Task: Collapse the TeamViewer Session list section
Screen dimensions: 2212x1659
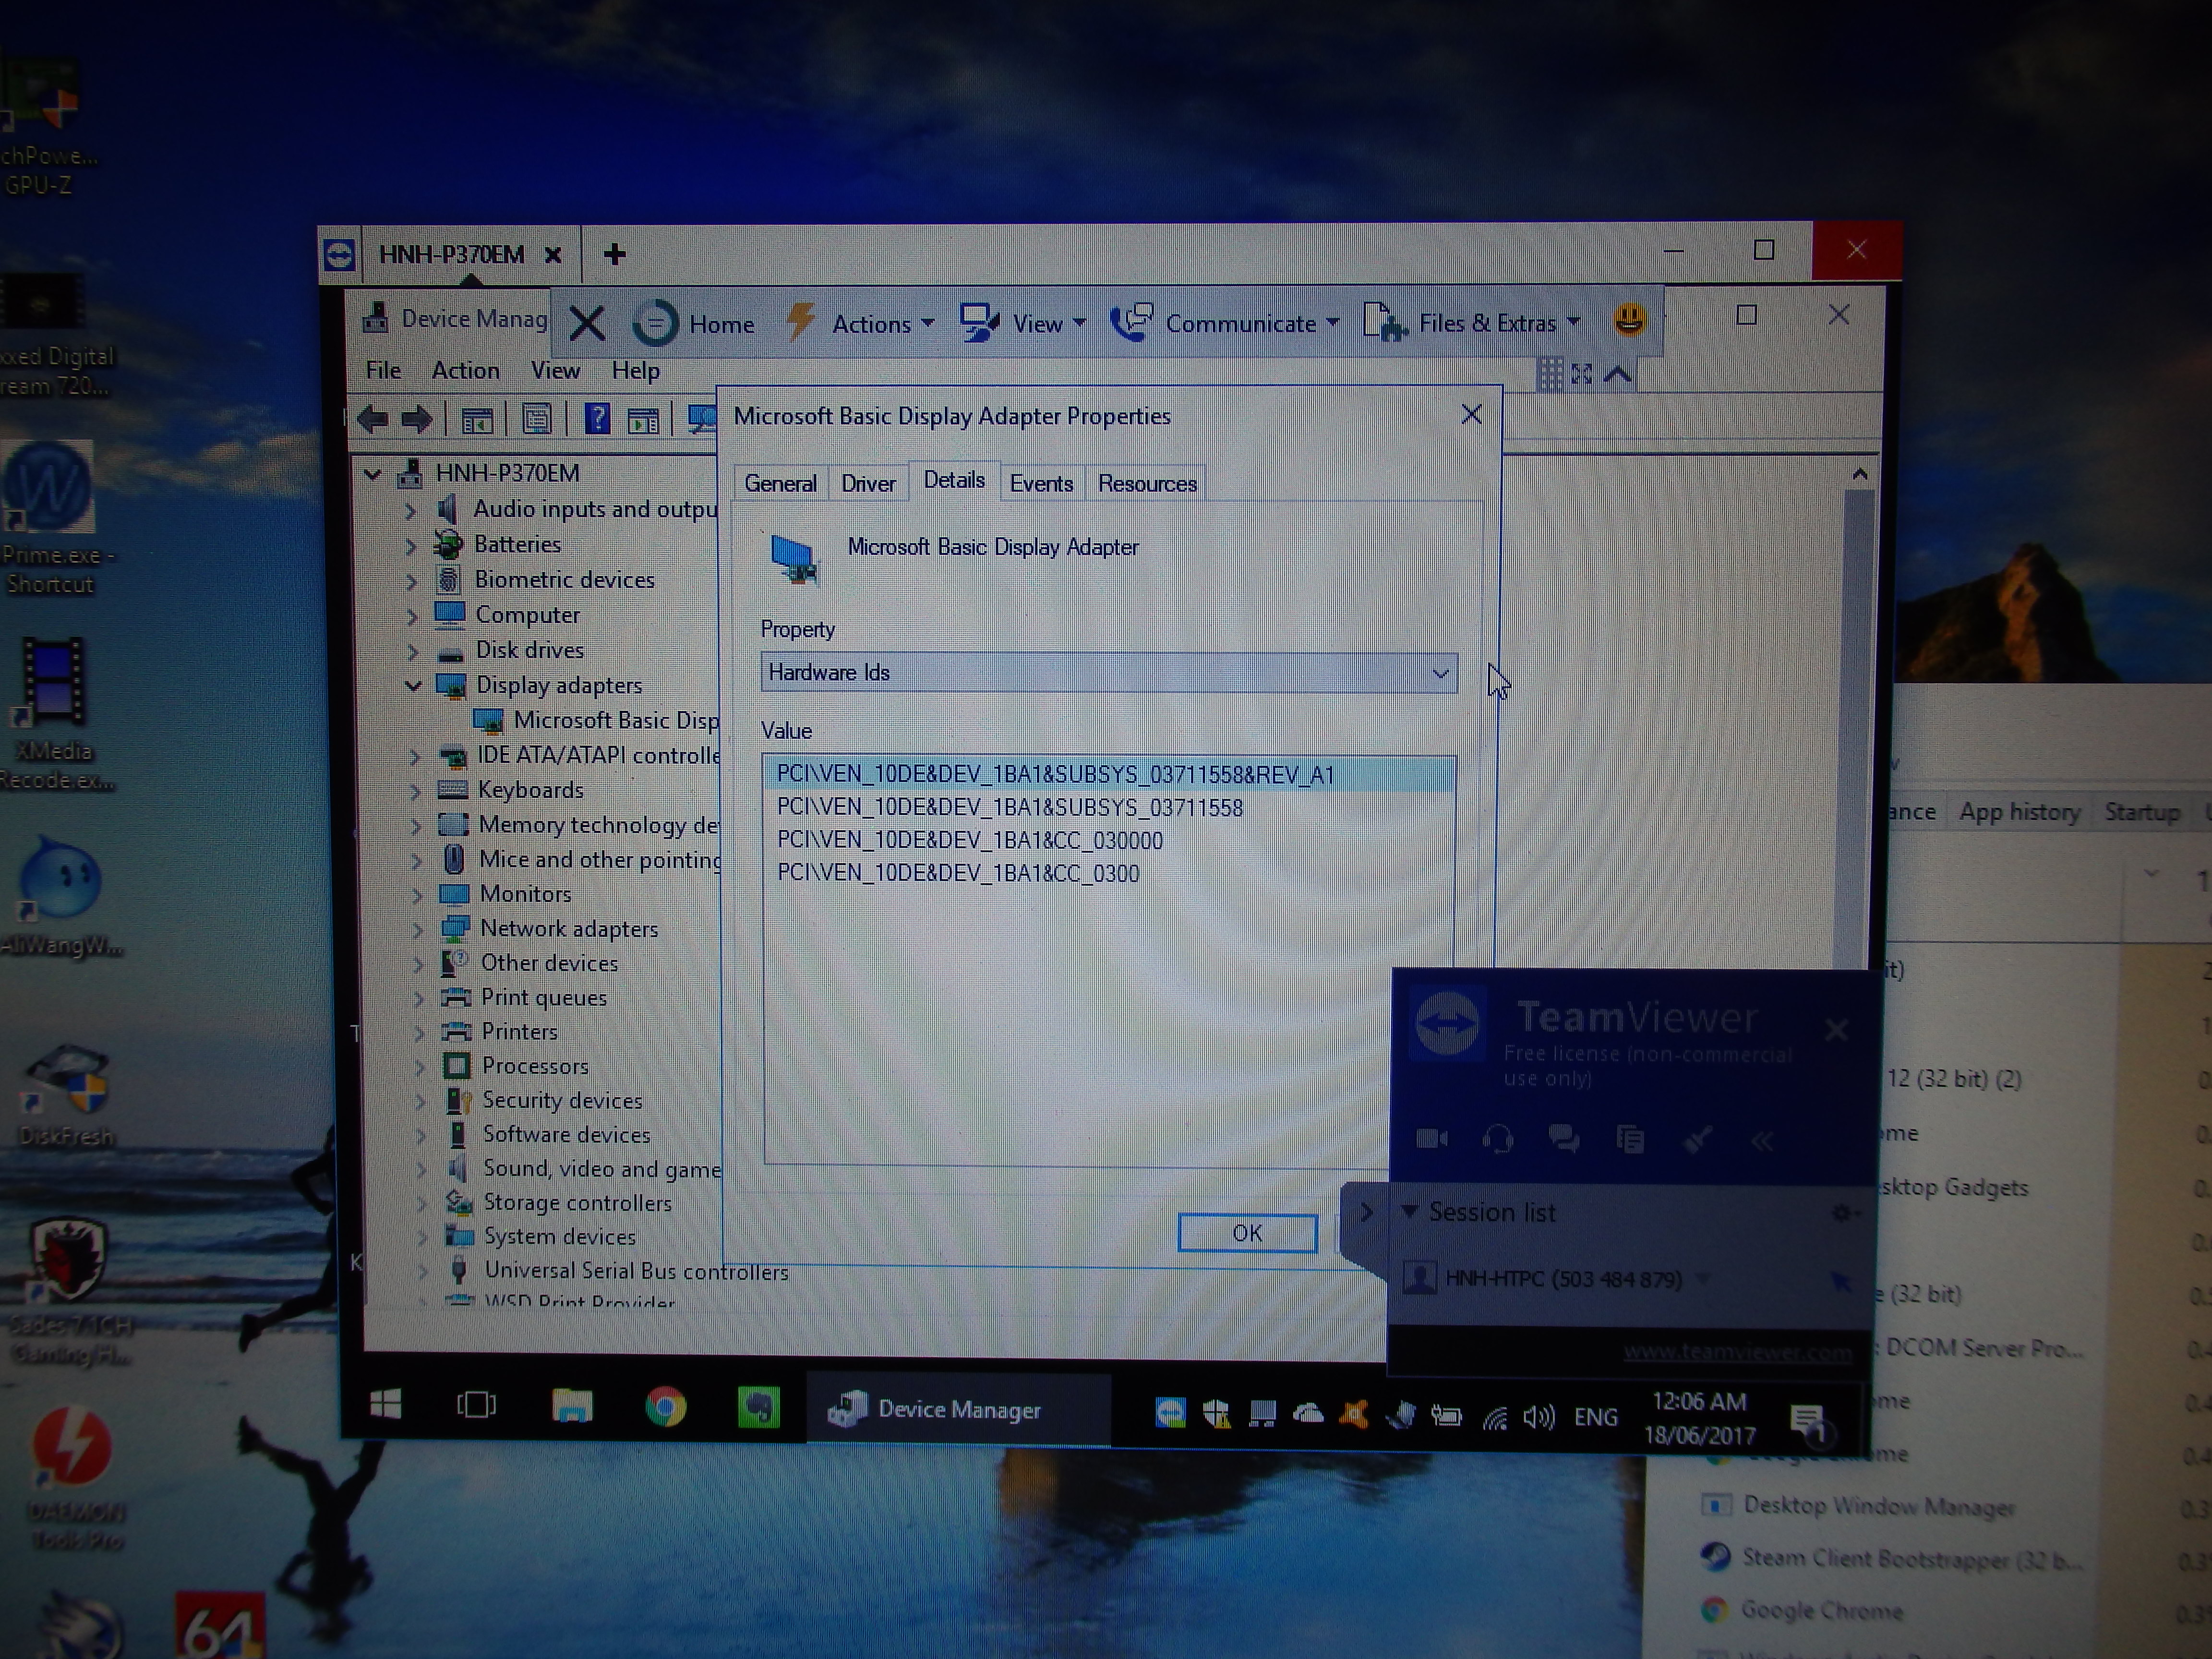Action: 1410,1211
